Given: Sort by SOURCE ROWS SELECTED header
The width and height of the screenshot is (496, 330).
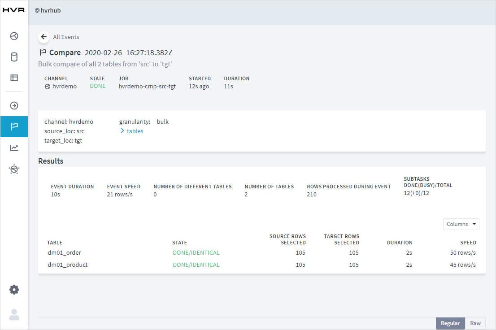Looking at the screenshot, I should 287,239.
